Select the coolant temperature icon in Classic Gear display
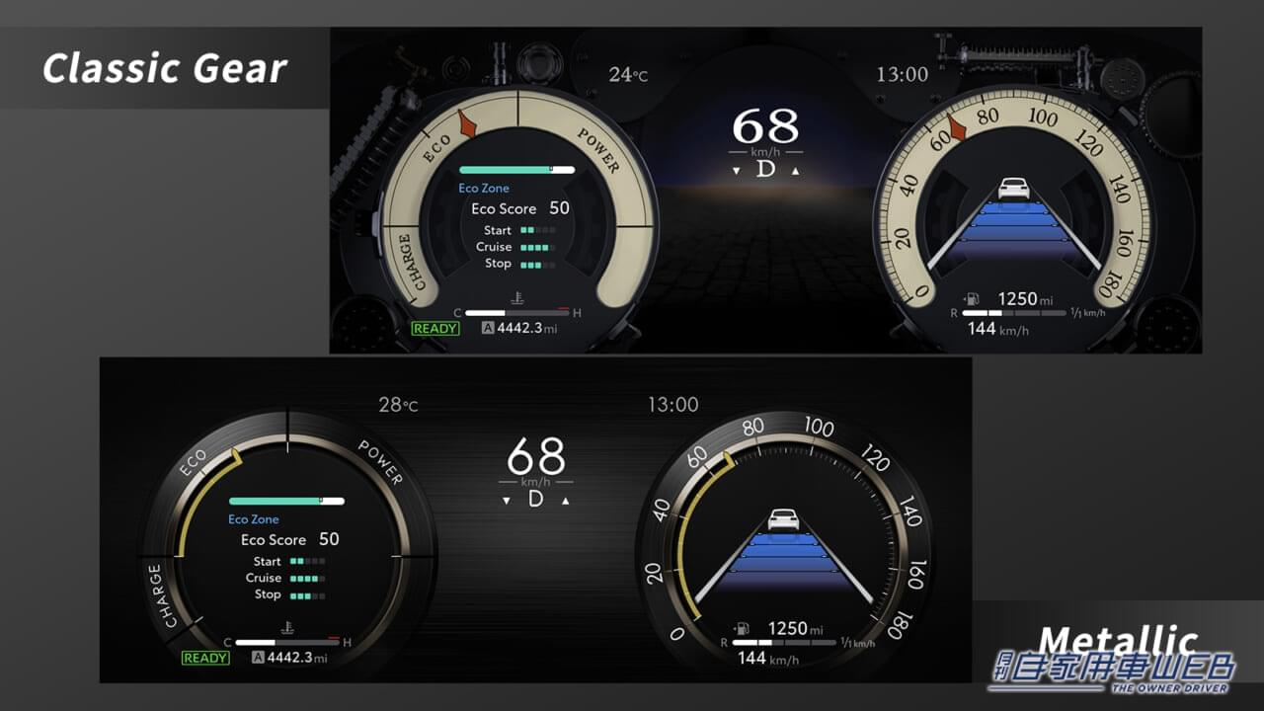The width and height of the screenshot is (1264, 711). click(x=516, y=297)
